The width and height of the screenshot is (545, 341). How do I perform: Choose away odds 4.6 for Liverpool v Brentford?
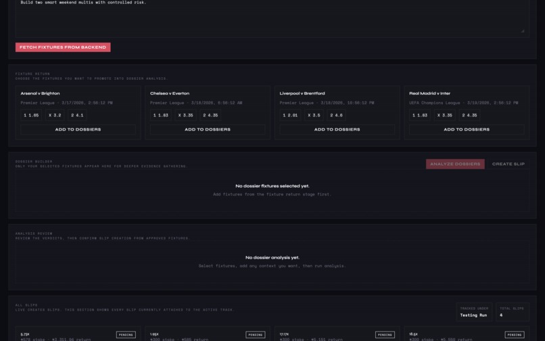(x=336, y=115)
